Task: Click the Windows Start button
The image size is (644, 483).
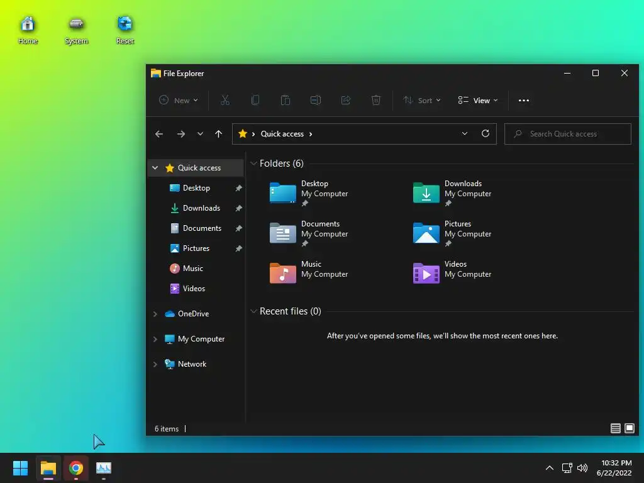Action: point(20,468)
